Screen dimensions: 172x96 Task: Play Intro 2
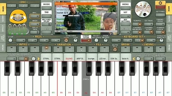[23, 49]
